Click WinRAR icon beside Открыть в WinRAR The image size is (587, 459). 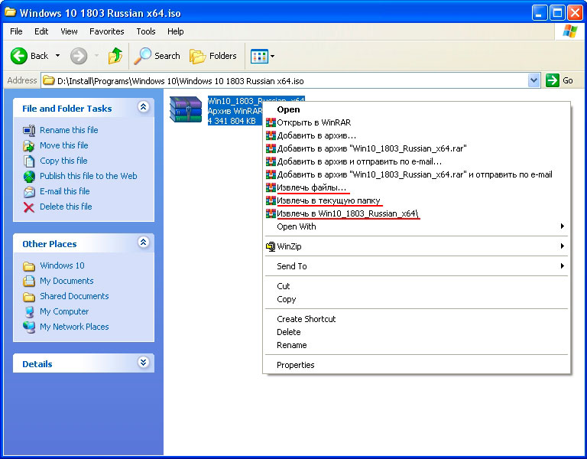coord(271,122)
